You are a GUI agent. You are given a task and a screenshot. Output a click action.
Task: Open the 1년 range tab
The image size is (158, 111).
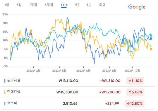click(x=76, y=5)
